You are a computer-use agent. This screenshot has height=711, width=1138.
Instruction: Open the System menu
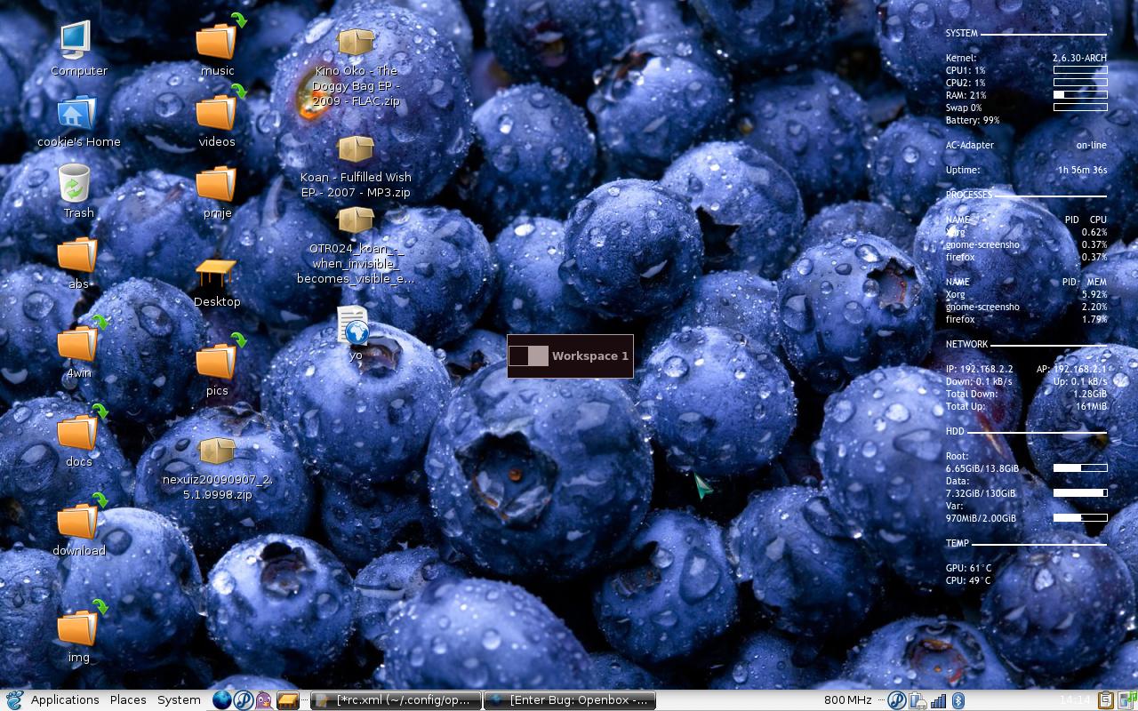coord(179,700)
